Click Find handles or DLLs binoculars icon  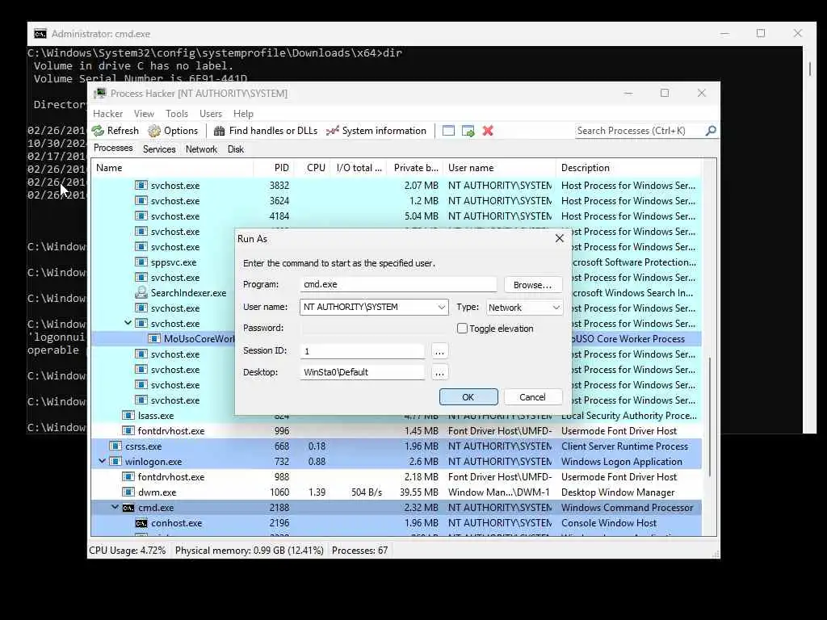[220, 131]
